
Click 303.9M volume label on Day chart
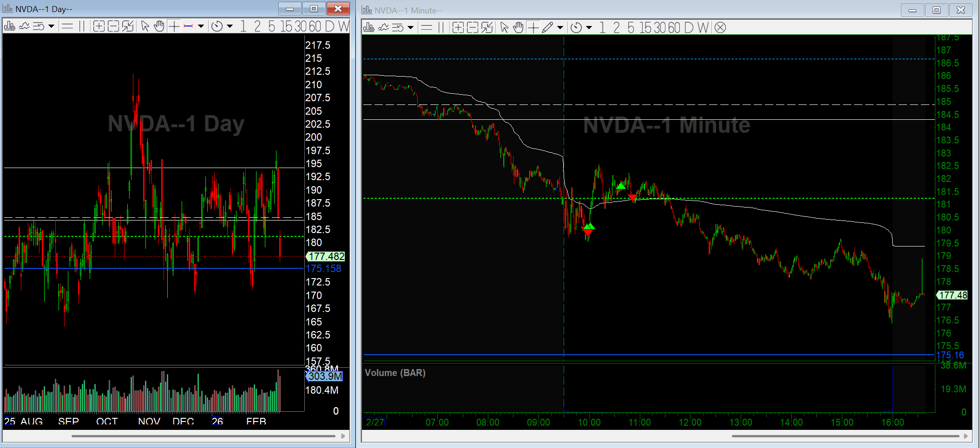(324, 376)
